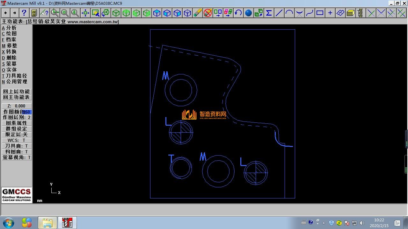Select the Undo arrow icon

[x=238, y=13]
